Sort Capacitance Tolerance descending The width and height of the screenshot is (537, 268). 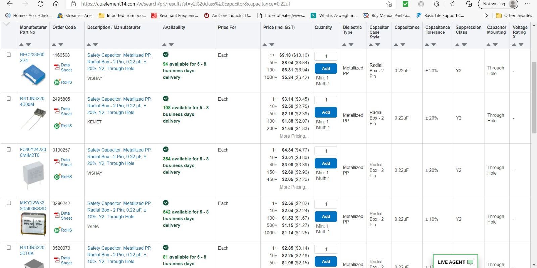(x=434, y=45)
